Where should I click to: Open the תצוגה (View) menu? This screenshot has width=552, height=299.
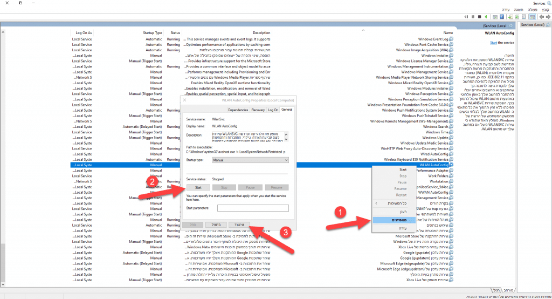point(518,10)
